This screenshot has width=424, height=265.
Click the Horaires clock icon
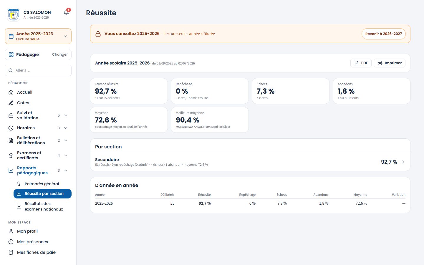(11, 128)
